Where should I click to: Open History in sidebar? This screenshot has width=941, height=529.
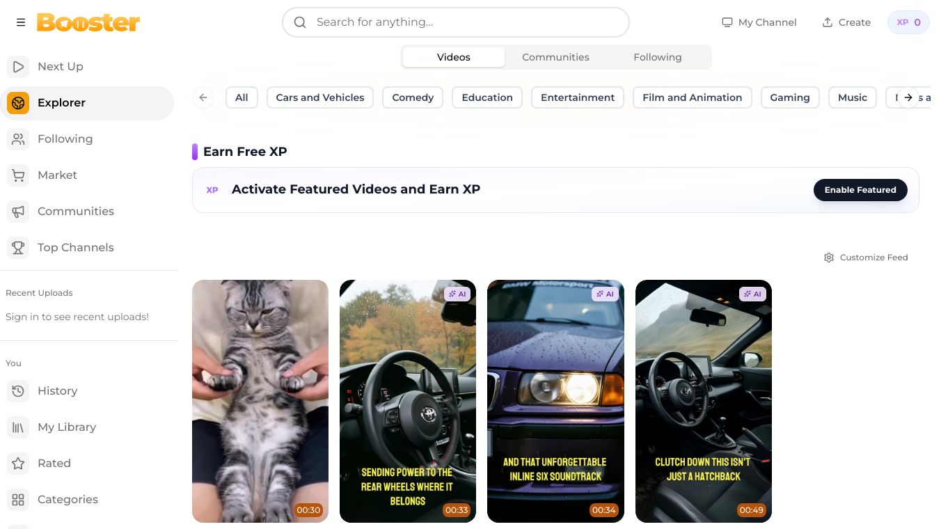87,391
